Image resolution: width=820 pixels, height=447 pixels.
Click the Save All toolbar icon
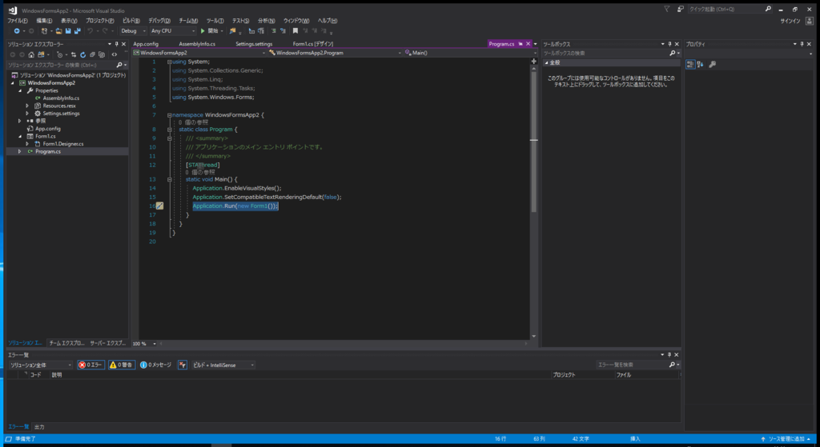[x=77, y=31]
